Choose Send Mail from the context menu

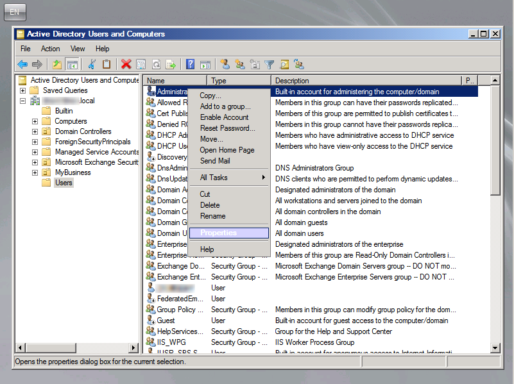coord(229,161)
